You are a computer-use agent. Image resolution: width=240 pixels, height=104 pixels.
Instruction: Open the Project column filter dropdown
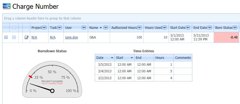pyautogui.click(x=44, y=28)
